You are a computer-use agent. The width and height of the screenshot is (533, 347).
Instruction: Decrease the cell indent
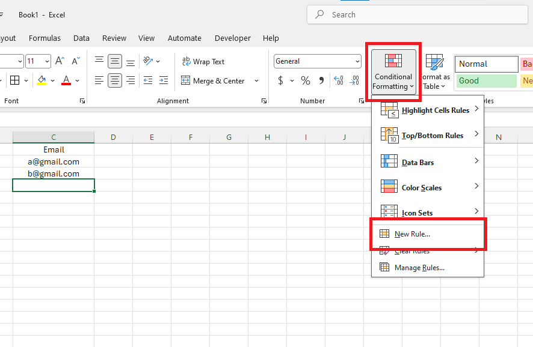(x=148, y=80)
